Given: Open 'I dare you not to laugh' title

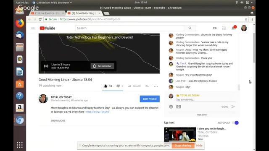Looking at the screenshot, I should coord(211,129).
